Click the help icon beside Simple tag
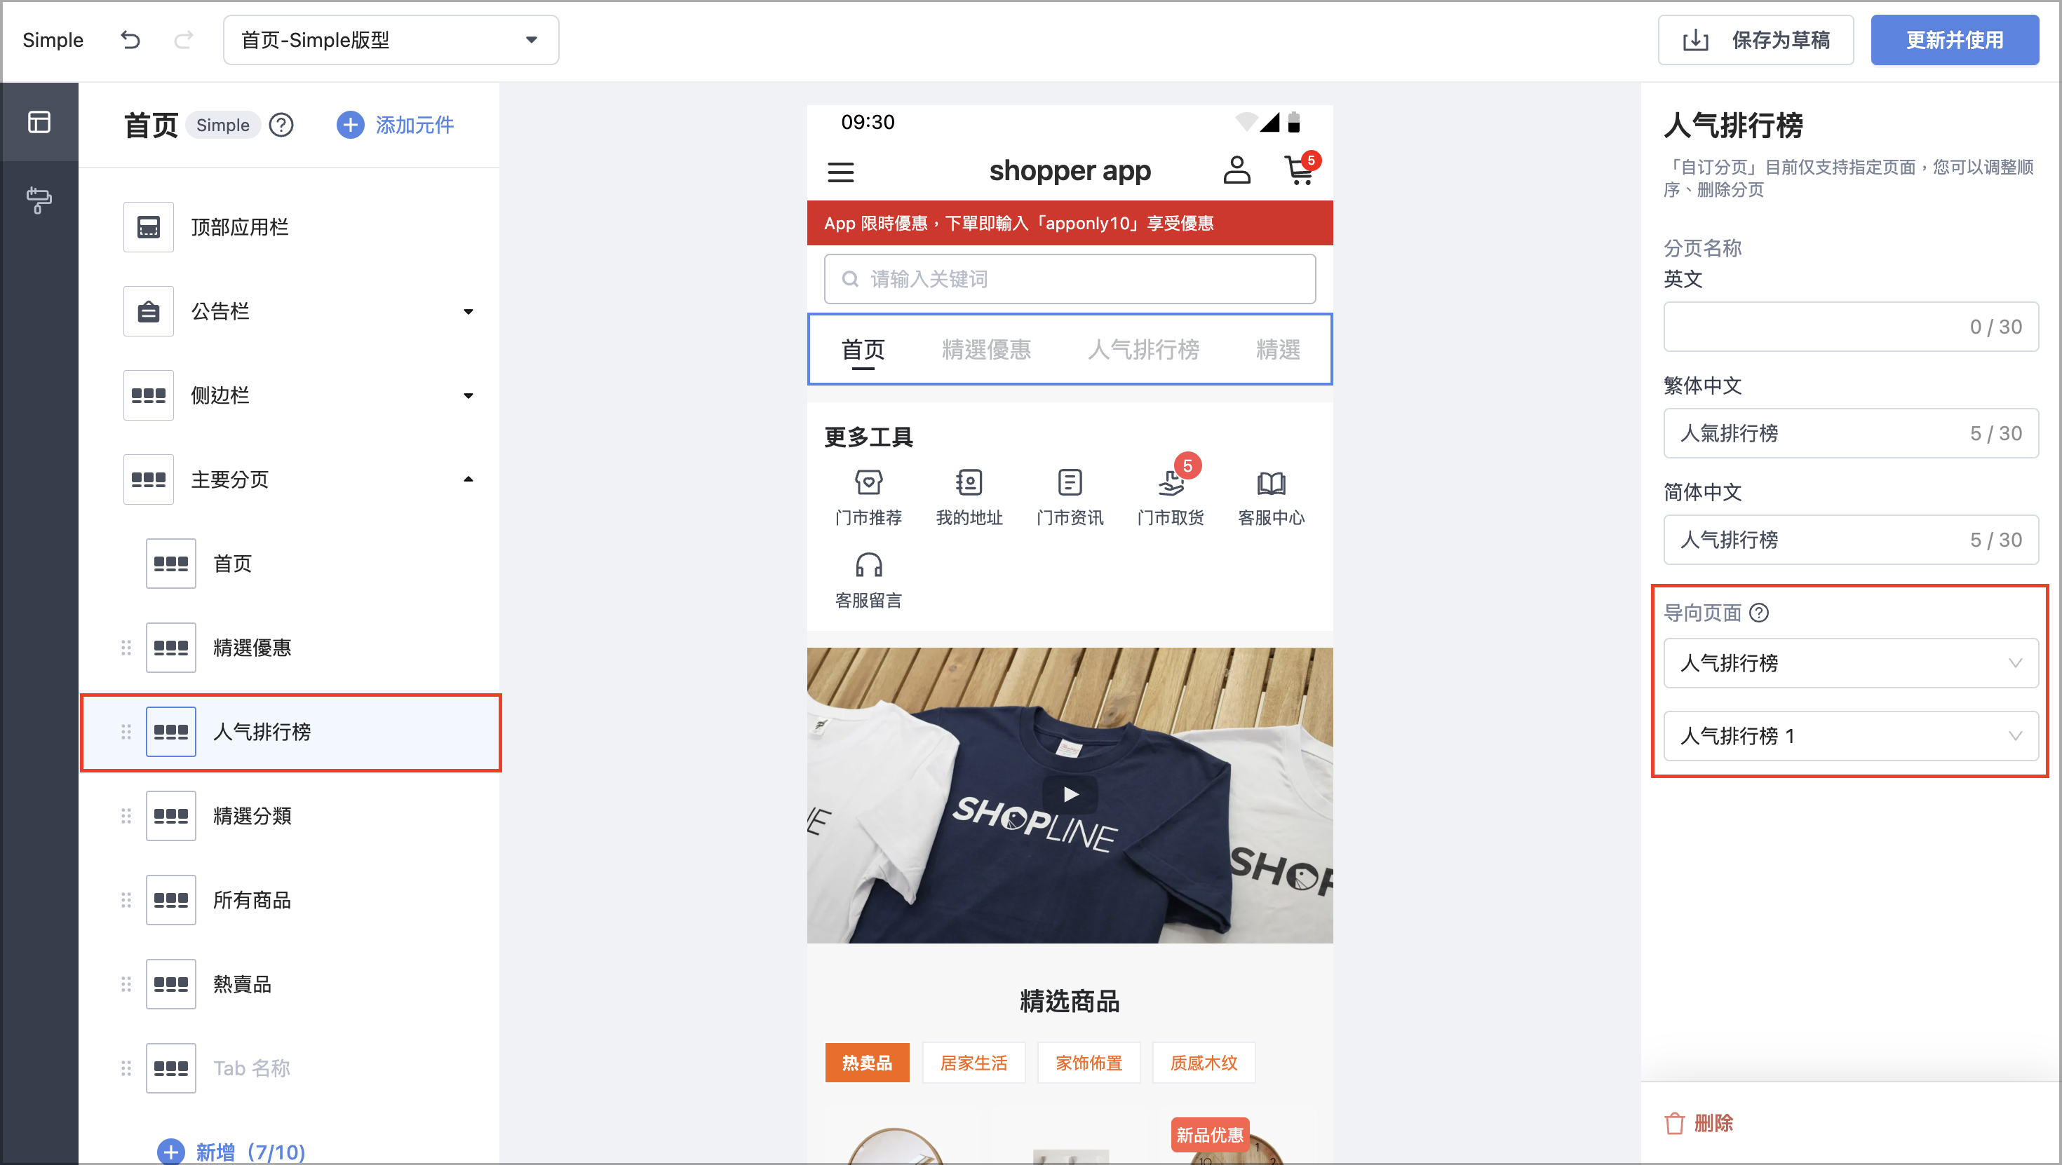The image size is (2062, 1165). pos(281,125)
